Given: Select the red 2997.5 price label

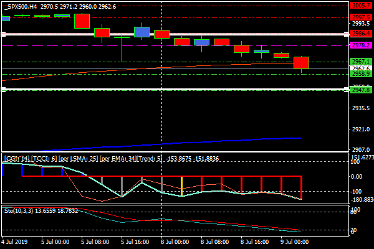Looking at the screenshot, I should click(361, 17).
